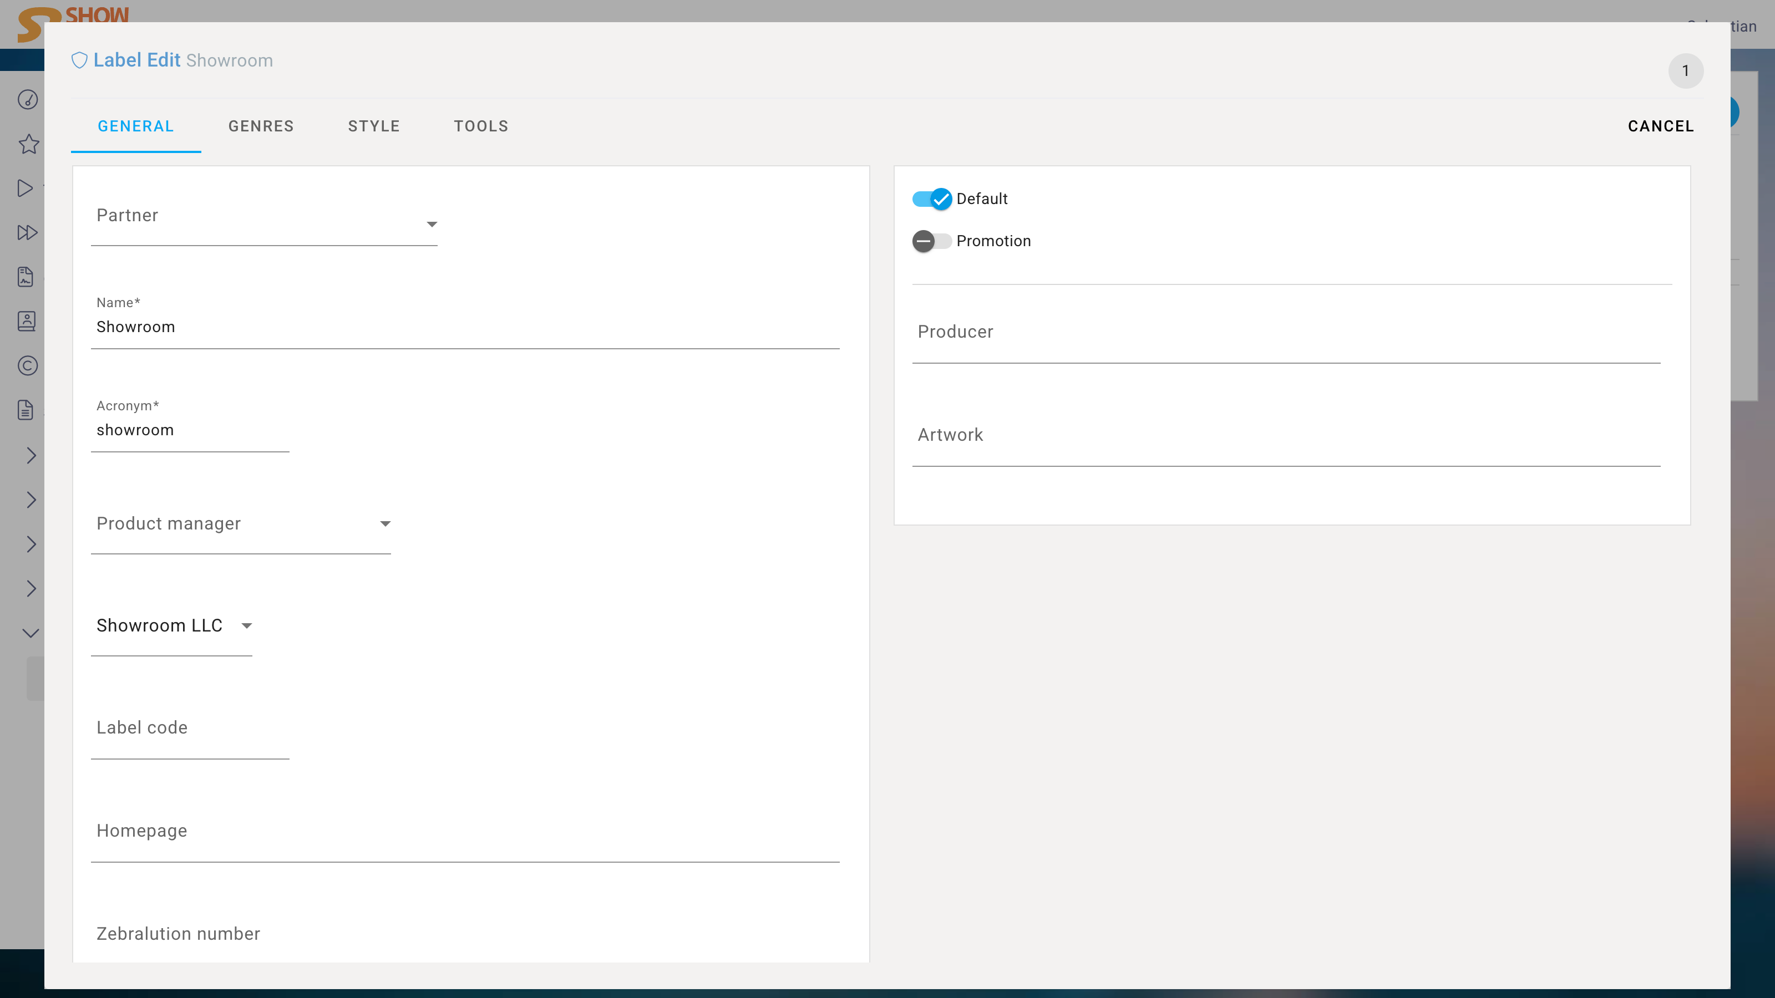Viewport: 1775px width, 998px height.
Task: Click the fast-forward sidebar icon
Action: [27, 233]
